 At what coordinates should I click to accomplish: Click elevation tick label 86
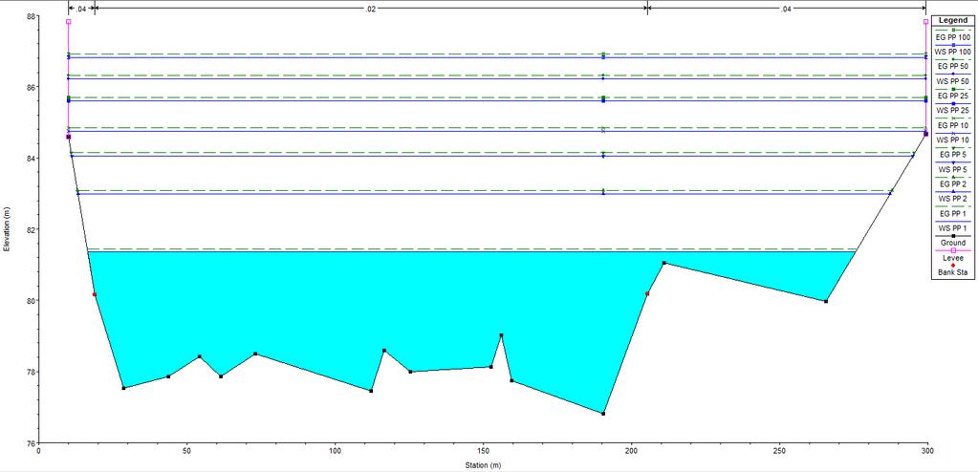(32, 87)
